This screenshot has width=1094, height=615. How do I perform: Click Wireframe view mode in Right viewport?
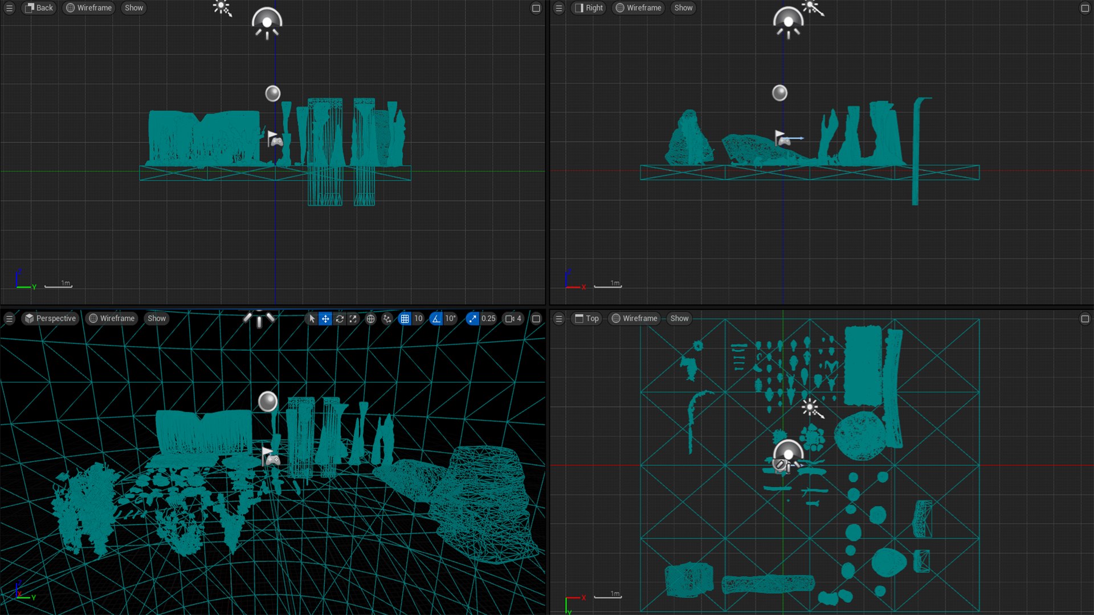pos(638,8)
